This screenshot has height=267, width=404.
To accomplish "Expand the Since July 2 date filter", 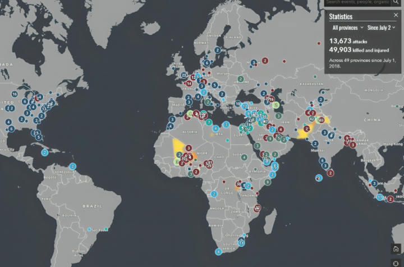I will (x=382, y=27).
